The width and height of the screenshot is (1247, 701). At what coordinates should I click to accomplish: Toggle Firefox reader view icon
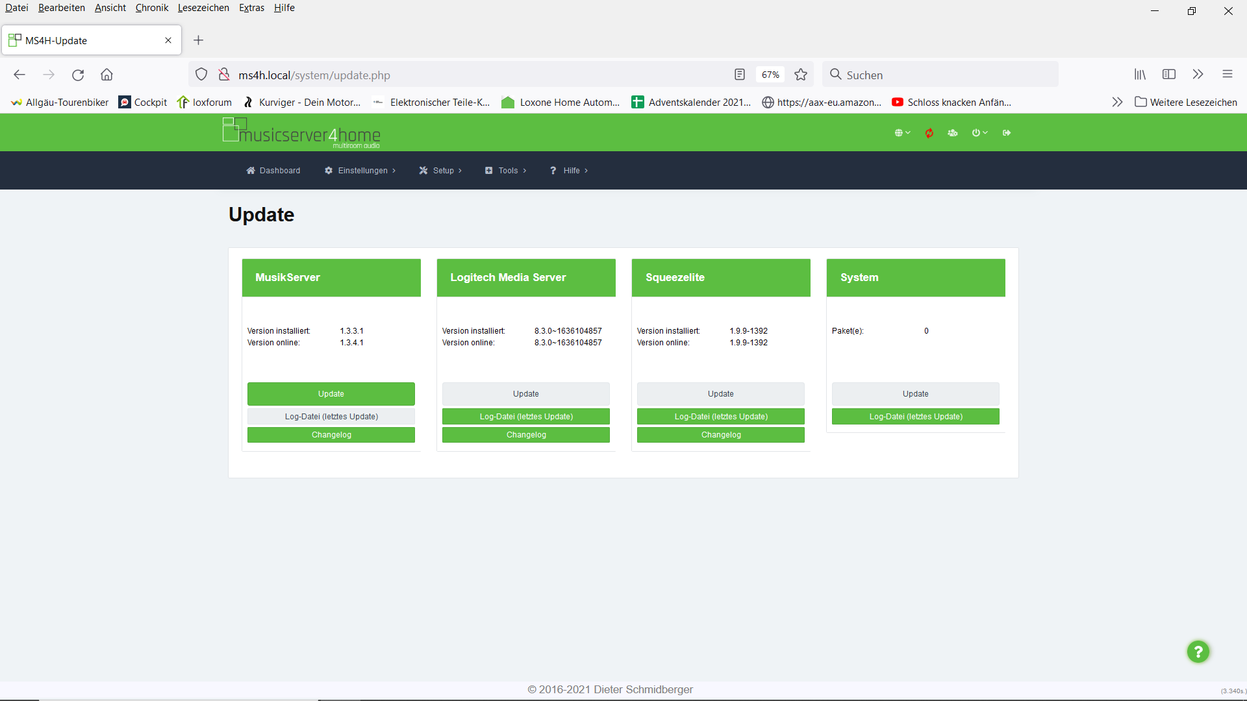coord(739,75)
